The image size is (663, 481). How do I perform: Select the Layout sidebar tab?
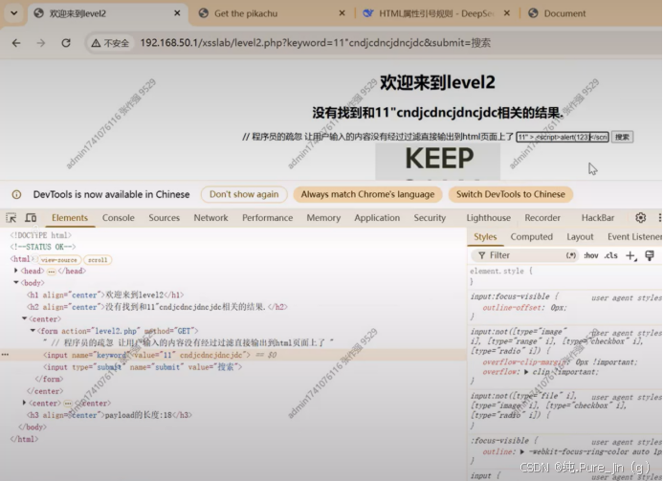[x=580, y=237]
